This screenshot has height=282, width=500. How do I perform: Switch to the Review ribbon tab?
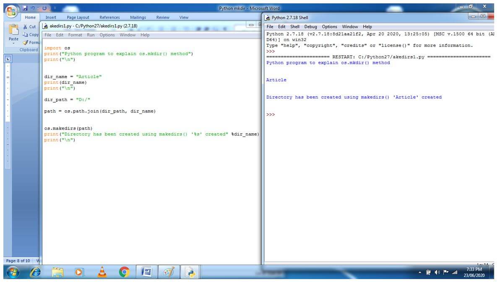(x=162, y=18)
